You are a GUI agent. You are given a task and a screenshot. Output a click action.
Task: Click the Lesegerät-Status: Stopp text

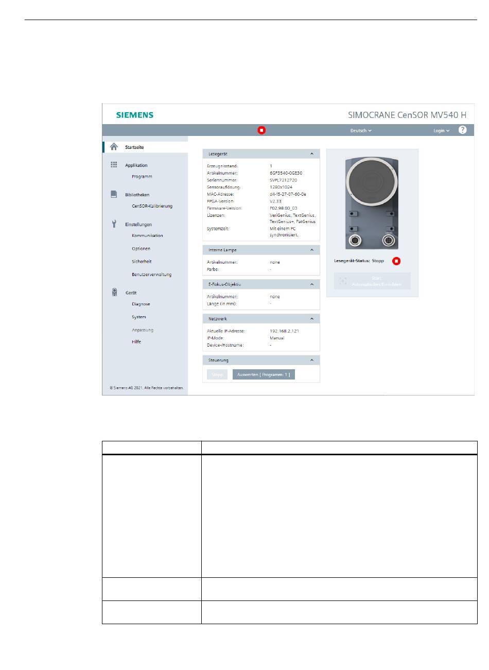359,261
